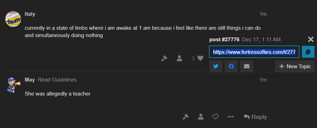317x128 pixels.
Task: Toggle filled heart like on Italy's post
Action: pyautogui.click(x=200, y=58)
